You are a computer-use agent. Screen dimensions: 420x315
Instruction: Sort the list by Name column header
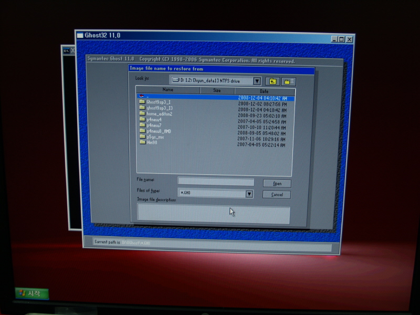[x=168, y=90]
